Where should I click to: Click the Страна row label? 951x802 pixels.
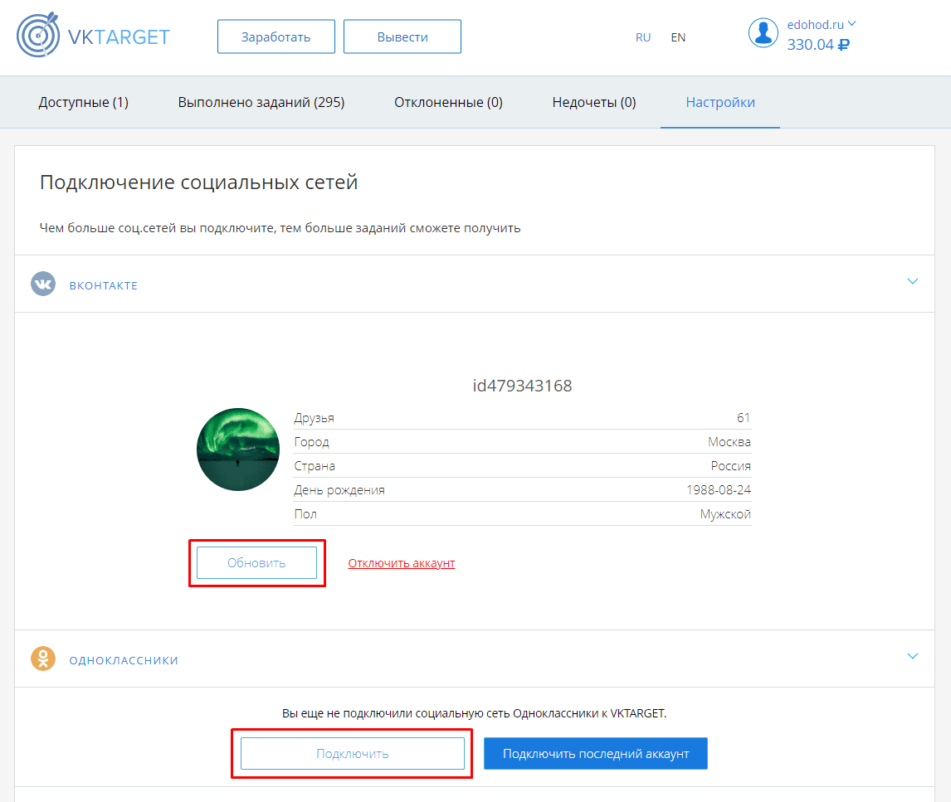point(315,466)
